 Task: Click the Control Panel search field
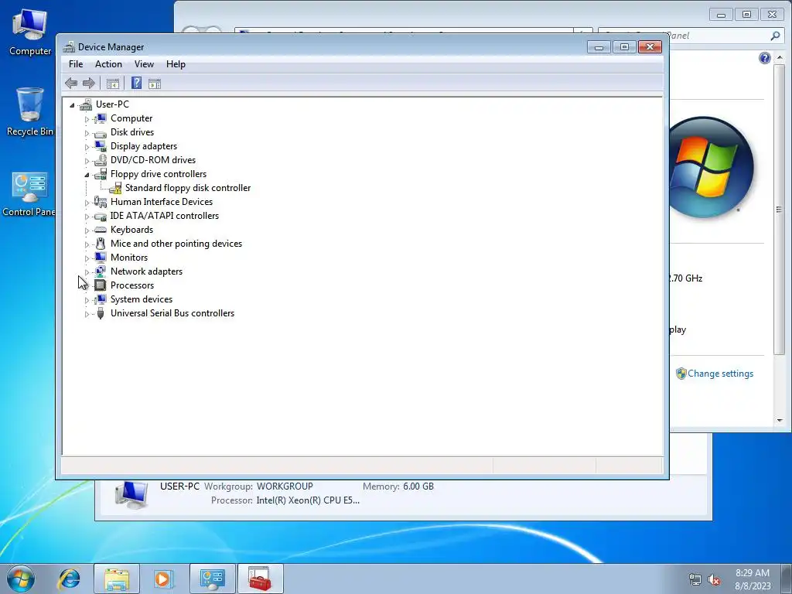[690, 36]
